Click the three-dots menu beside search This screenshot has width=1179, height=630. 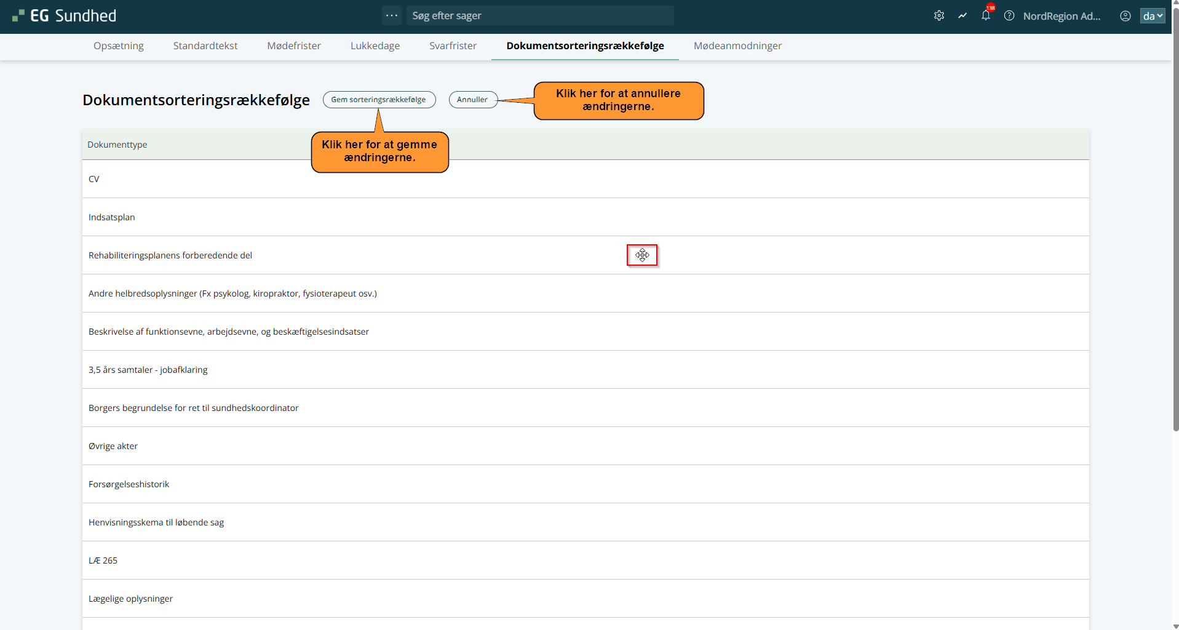coord(392,15)
